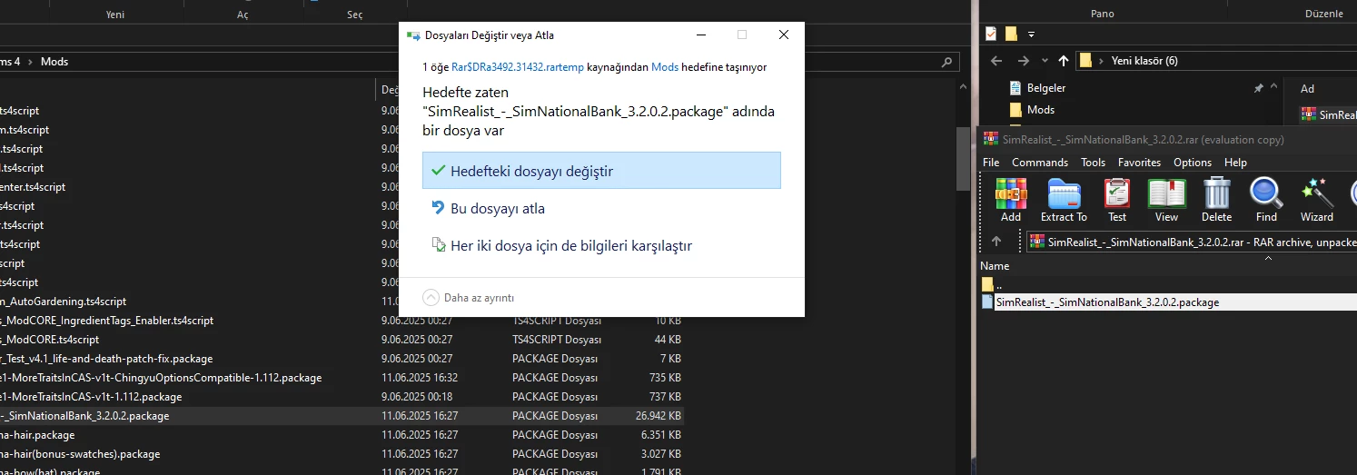Open recent locations dropdown in right Explorer
Screen dimensions: 1357x475
[x=1045, y=61]
